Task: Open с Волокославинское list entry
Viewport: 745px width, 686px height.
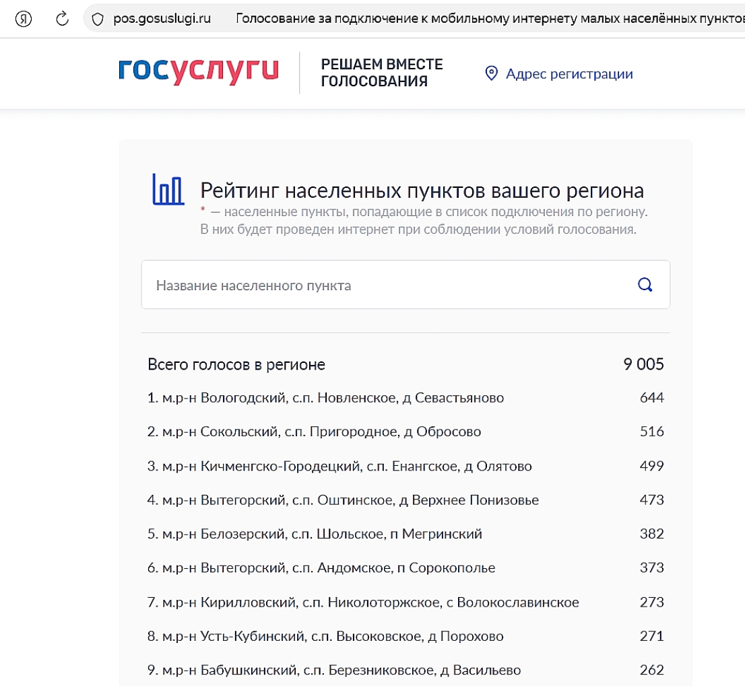Action: 363,602
